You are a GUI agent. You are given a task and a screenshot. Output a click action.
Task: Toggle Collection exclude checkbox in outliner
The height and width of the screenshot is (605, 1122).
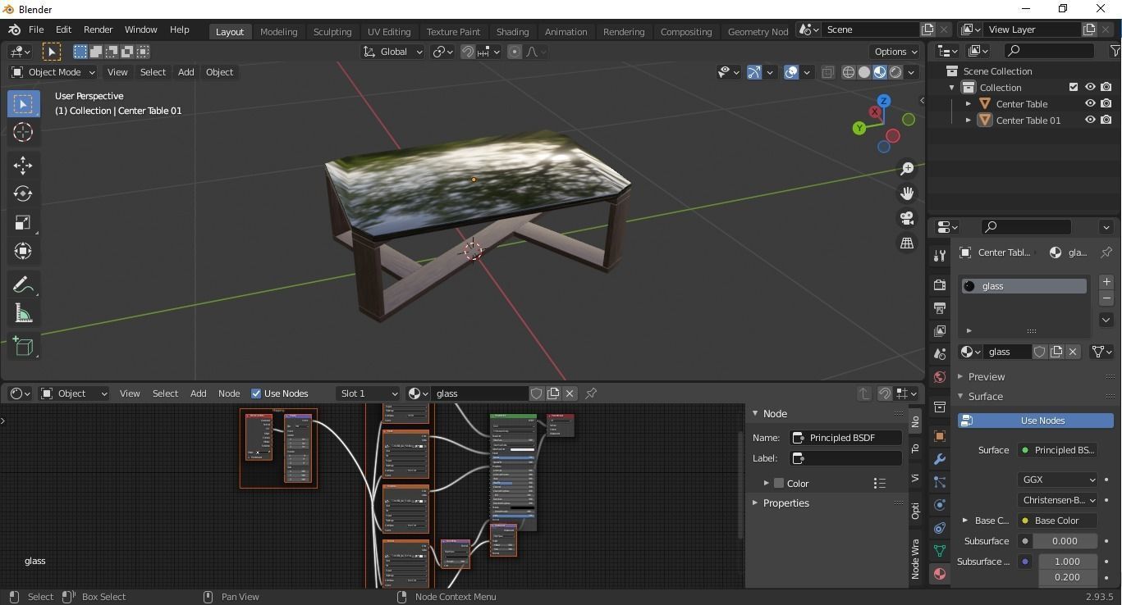click(1074, 87)
